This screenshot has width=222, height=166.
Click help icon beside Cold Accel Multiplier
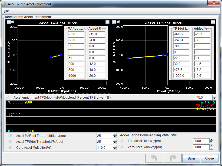[10, 147]
